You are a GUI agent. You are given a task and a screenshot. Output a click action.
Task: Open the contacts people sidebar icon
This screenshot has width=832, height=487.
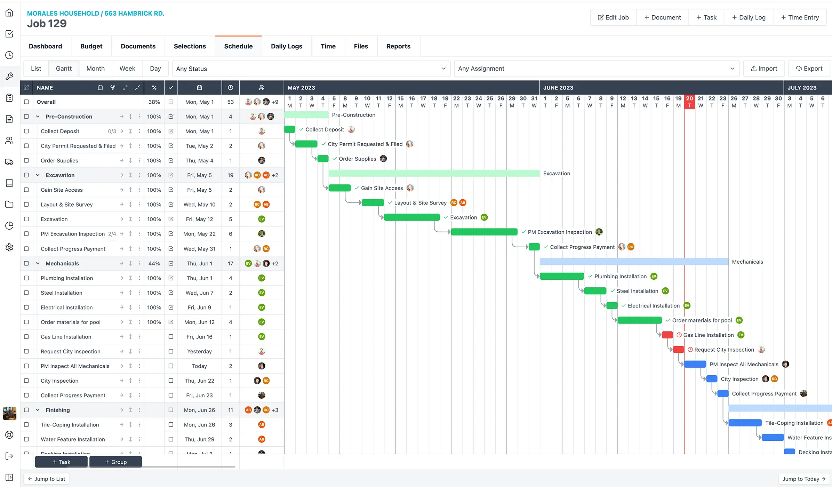point(9,141)
